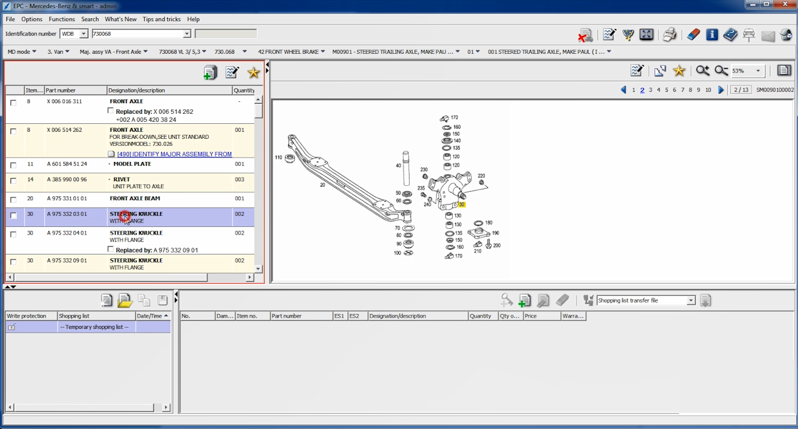
Task: Select the Temporary shopping list row
Action: pos(88,327)
